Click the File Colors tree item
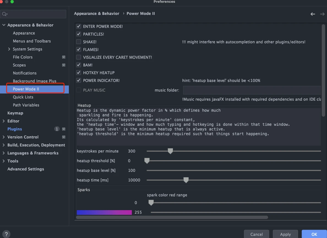Viewport: 327px width, 238px height. tap(23, 57)
